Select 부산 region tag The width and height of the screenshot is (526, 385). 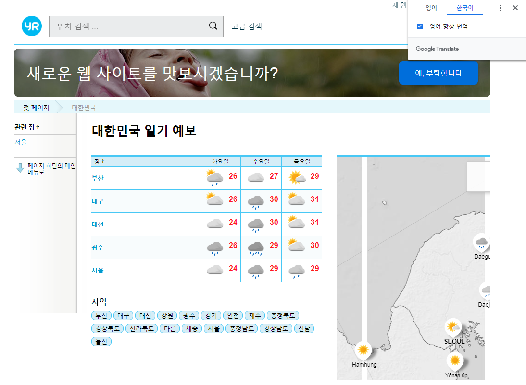[x=101, y=316]
